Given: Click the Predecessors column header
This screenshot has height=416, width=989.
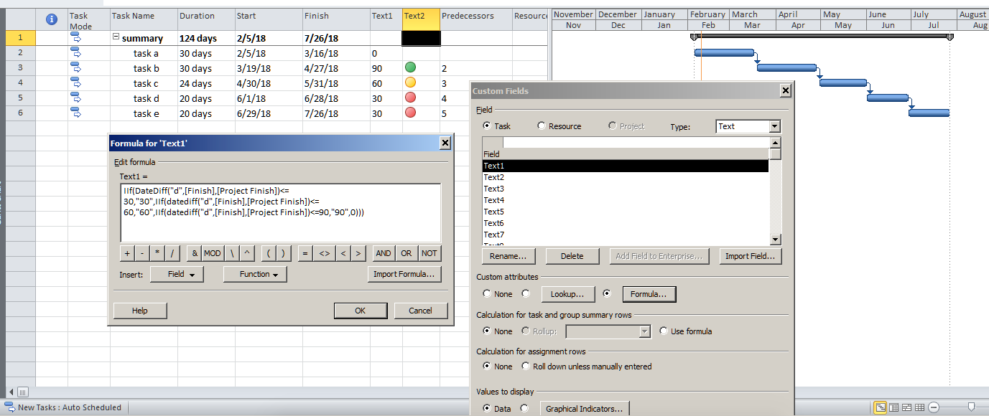Looking at the screenshot, I should click(x=475, y=19).
